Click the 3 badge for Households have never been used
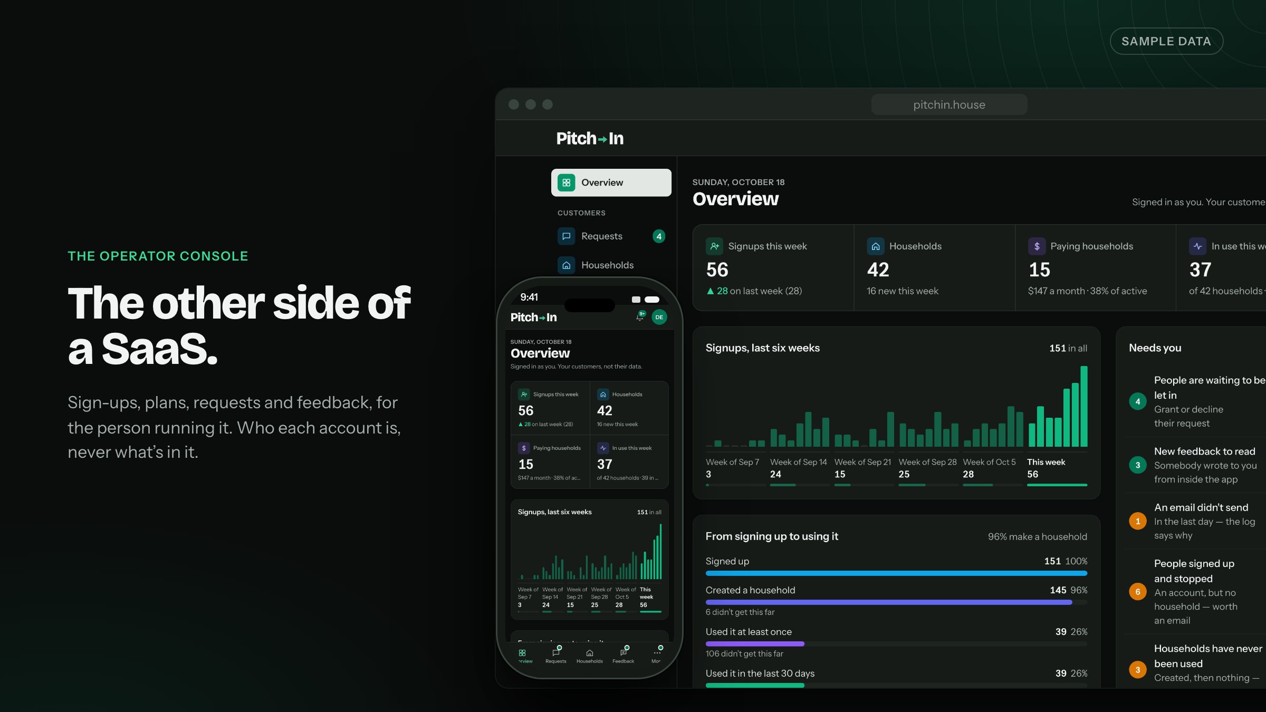 pyautogui.click(x=1138, y=670)
